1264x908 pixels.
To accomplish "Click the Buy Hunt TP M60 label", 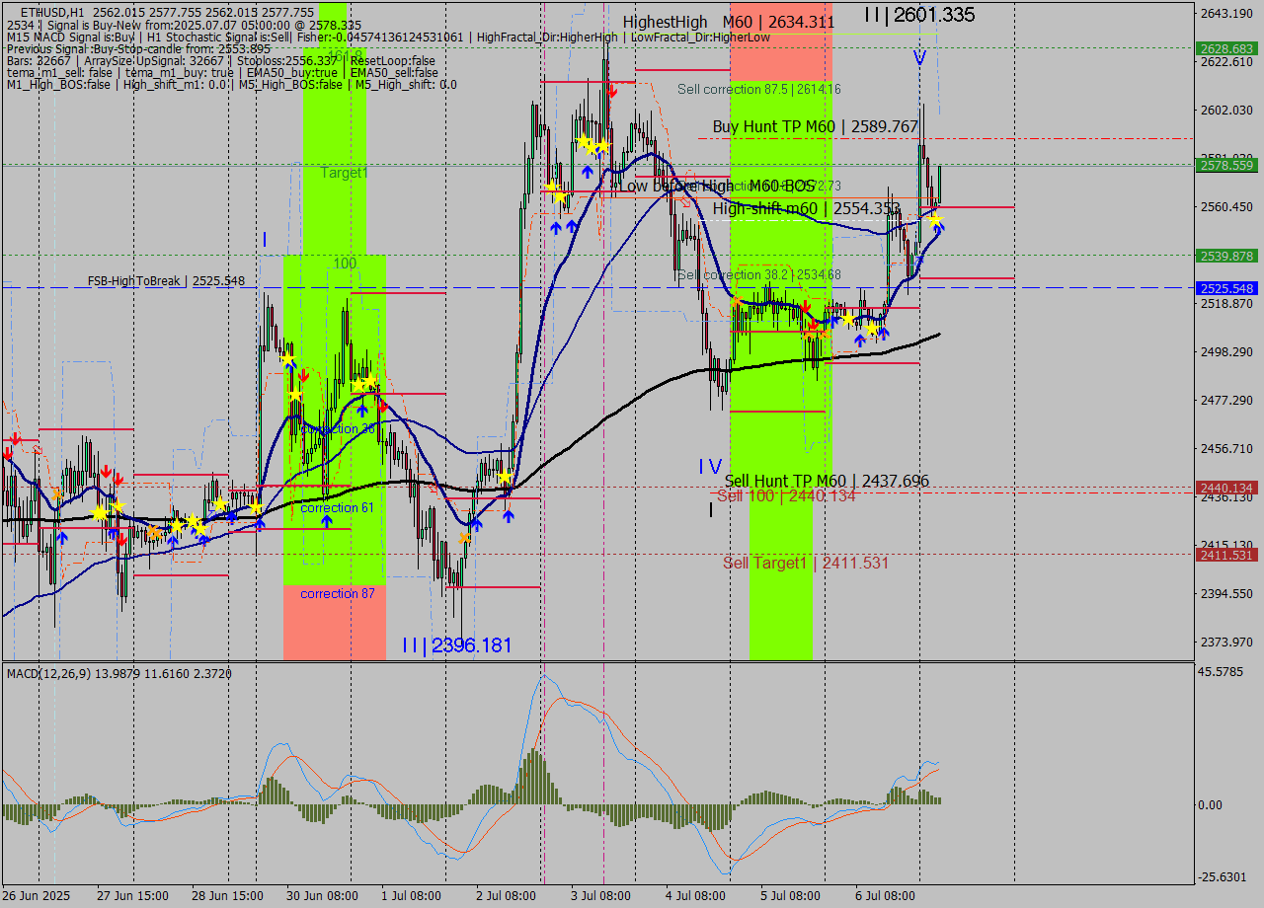I will 815,127.
